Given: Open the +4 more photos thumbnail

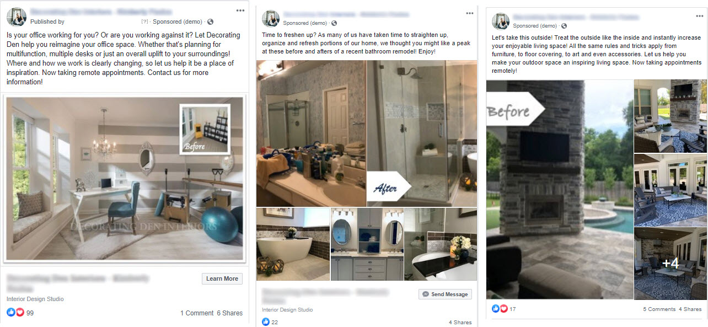Looking at the screenshot, I should pos(671,264).
